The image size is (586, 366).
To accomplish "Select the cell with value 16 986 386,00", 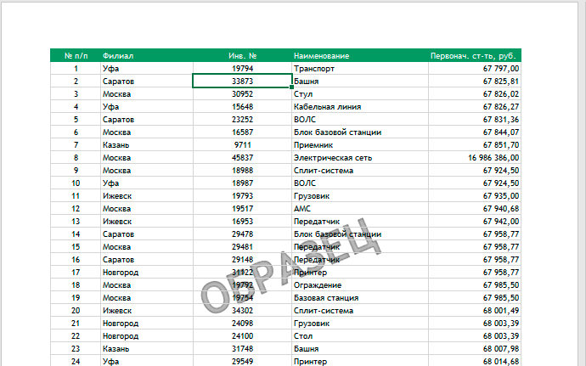I will 475,158.
